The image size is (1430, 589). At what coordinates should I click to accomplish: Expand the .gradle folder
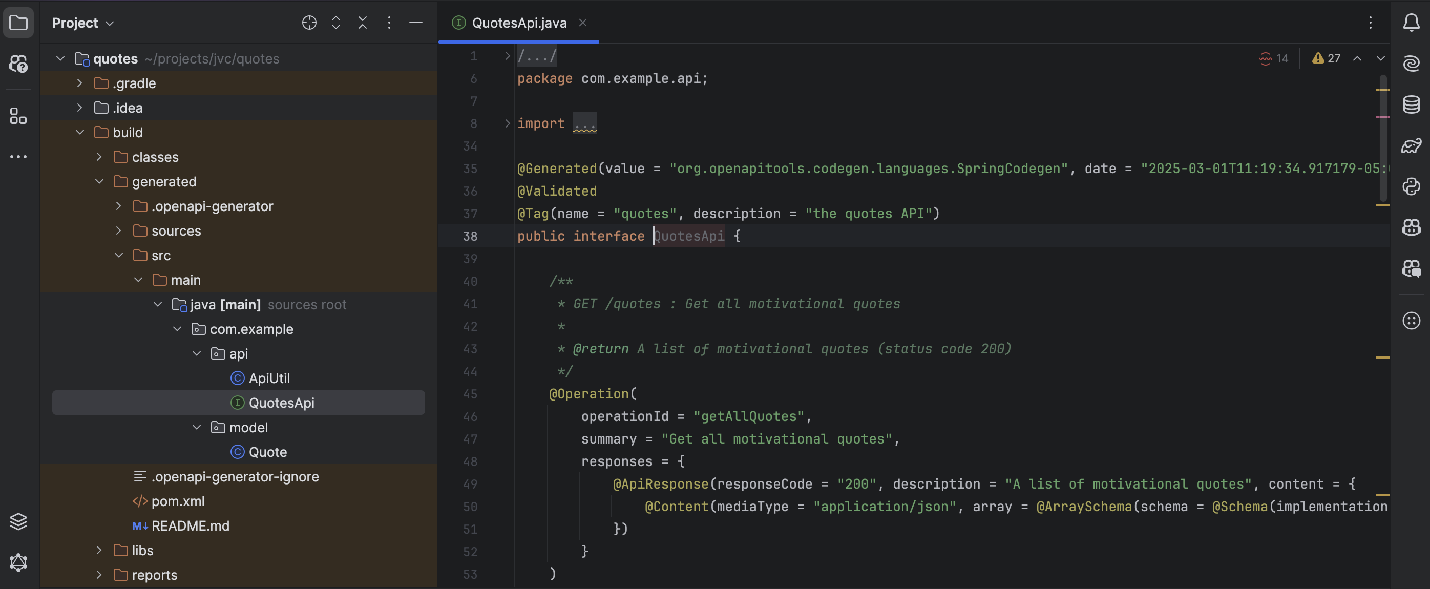(x=80, y=83)
